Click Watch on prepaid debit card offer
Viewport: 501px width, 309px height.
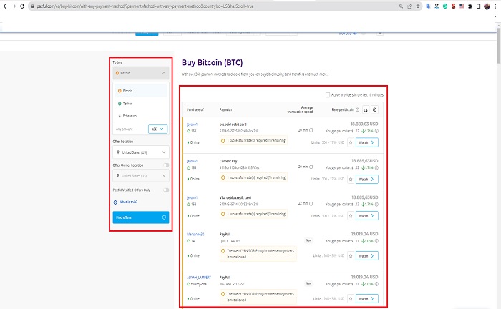click(x=366, y=142)
